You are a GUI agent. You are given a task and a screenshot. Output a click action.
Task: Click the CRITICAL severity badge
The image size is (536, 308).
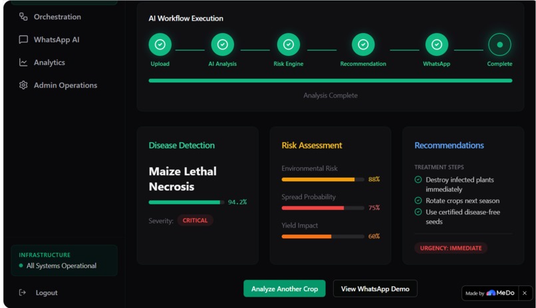click(195, 220)
